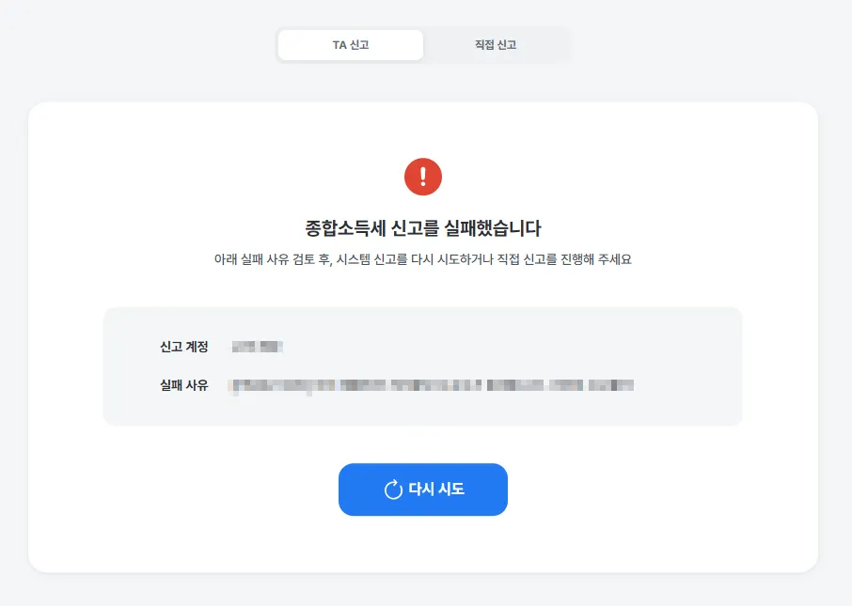Select the 종합소득세 신고를 실패했습니다 heading

(x=423, y=228)
